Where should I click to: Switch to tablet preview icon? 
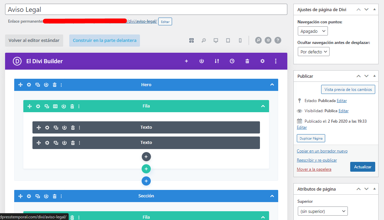pyautogui.click(x=228, y=40)
